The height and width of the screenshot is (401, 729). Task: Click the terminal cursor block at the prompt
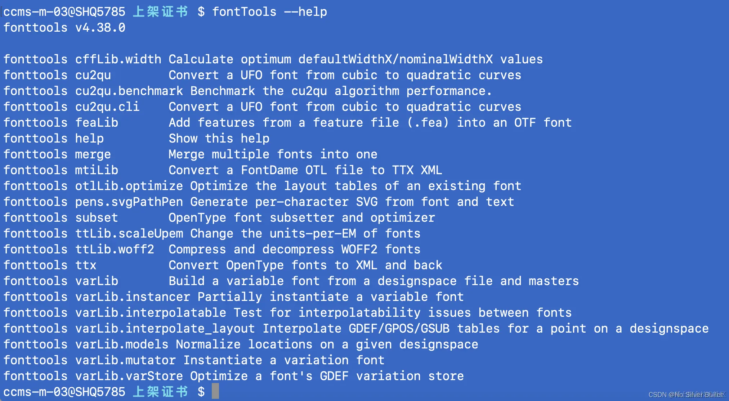click(215, 391)
